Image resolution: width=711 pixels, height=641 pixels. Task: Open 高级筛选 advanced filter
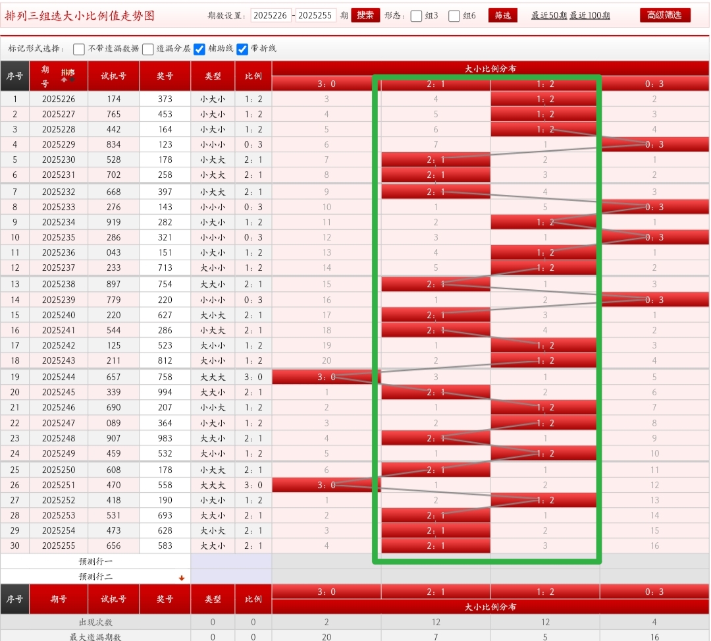(665, 15)
